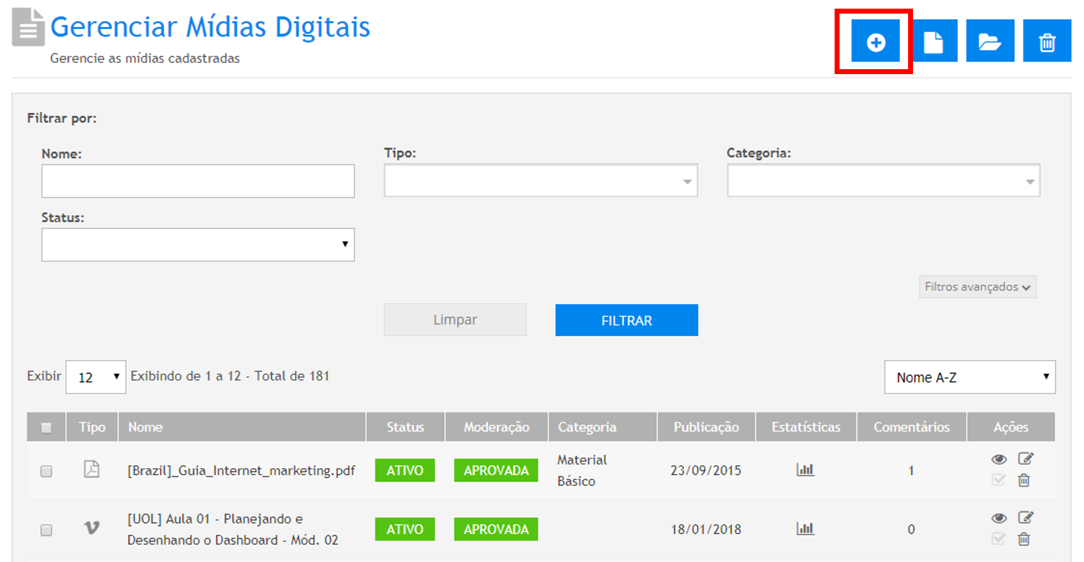Select checkbox for UOL Aula 01 row

click(46, 530)
